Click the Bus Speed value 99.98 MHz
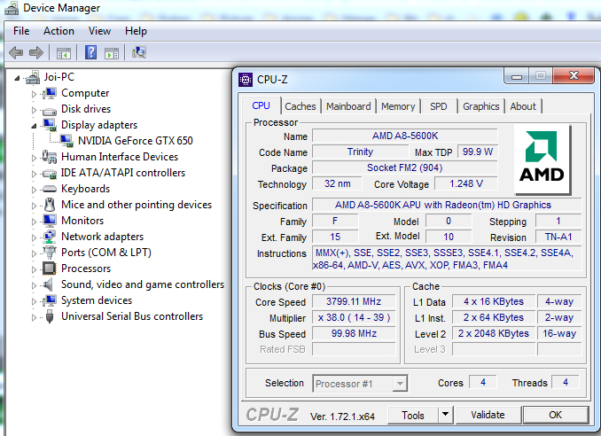The width and height of the screenshot is (601, 436). 354,334
